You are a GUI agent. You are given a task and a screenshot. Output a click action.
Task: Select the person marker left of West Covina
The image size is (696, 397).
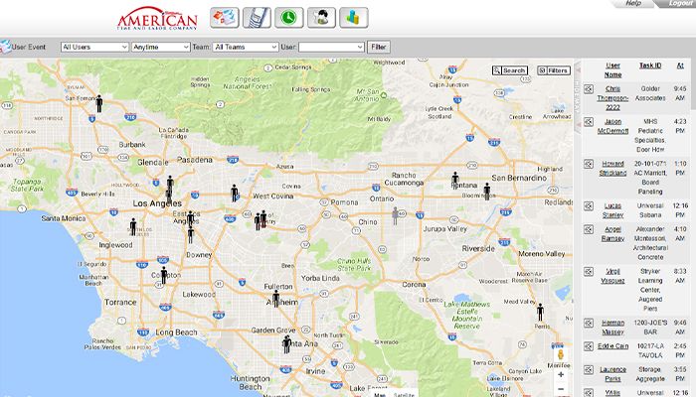pos(235,194)
